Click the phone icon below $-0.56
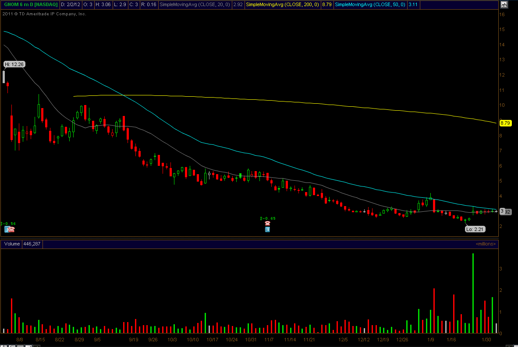 [11, 229]
